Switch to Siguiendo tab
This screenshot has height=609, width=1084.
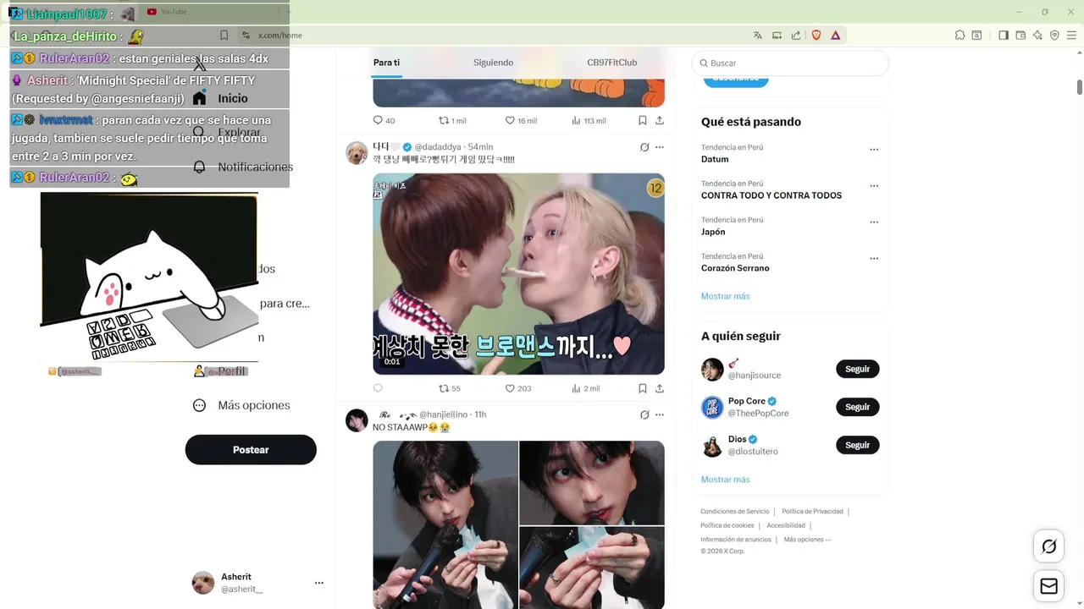493,63
